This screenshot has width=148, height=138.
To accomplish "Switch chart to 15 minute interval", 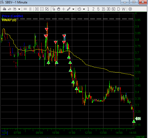I will 103,9.
